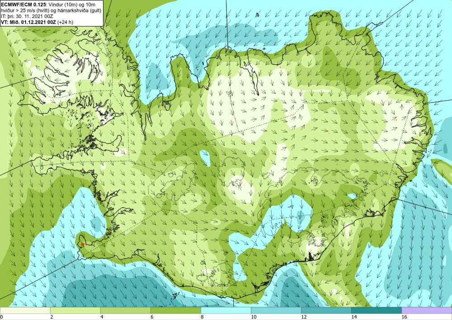
Task: Click the initial time line "IT: þri. 30. 11. 2021 00Z"
Action: [27, 16]
